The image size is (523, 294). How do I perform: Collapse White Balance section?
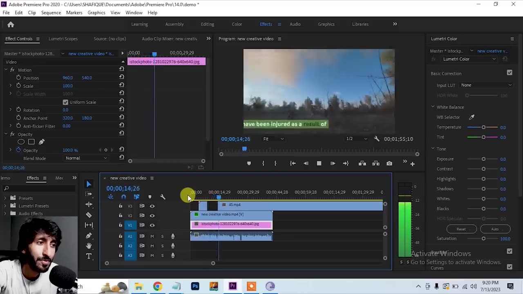click(433, 107)
